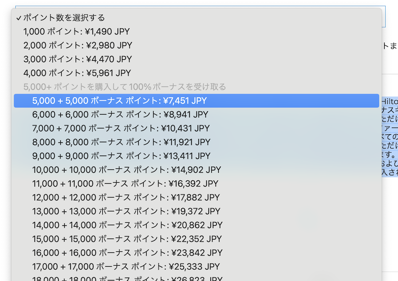The width and height of the screenshot is (398, 281).
Task: Select 7,000 + 7,000 ボーナス ¥10,431
Action: [x=197, y=128]
